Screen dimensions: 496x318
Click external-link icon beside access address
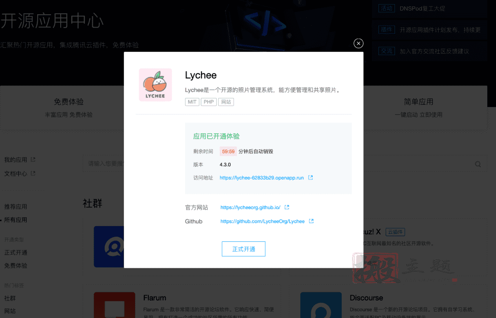pyautogui.click(x=310, y=177)
